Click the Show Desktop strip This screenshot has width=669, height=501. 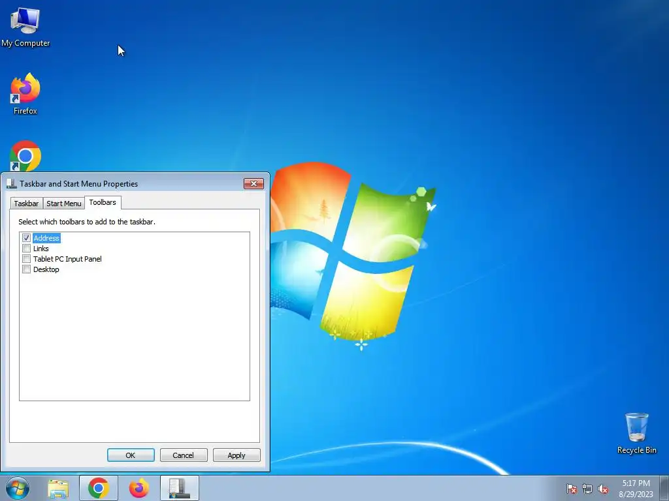(664, 488)
